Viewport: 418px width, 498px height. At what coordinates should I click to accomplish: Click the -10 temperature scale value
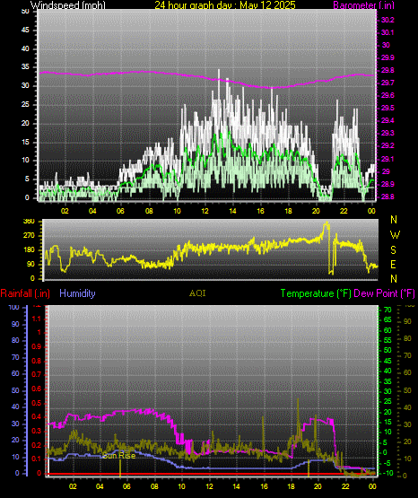(x=388, y=473)
